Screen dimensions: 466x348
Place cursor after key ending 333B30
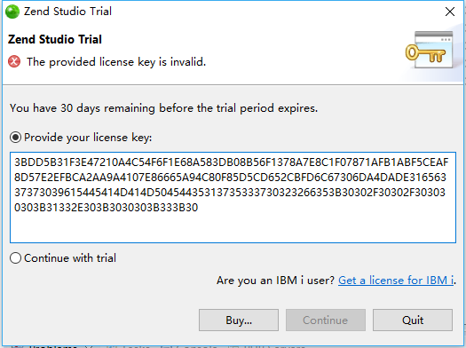[199, 208]
